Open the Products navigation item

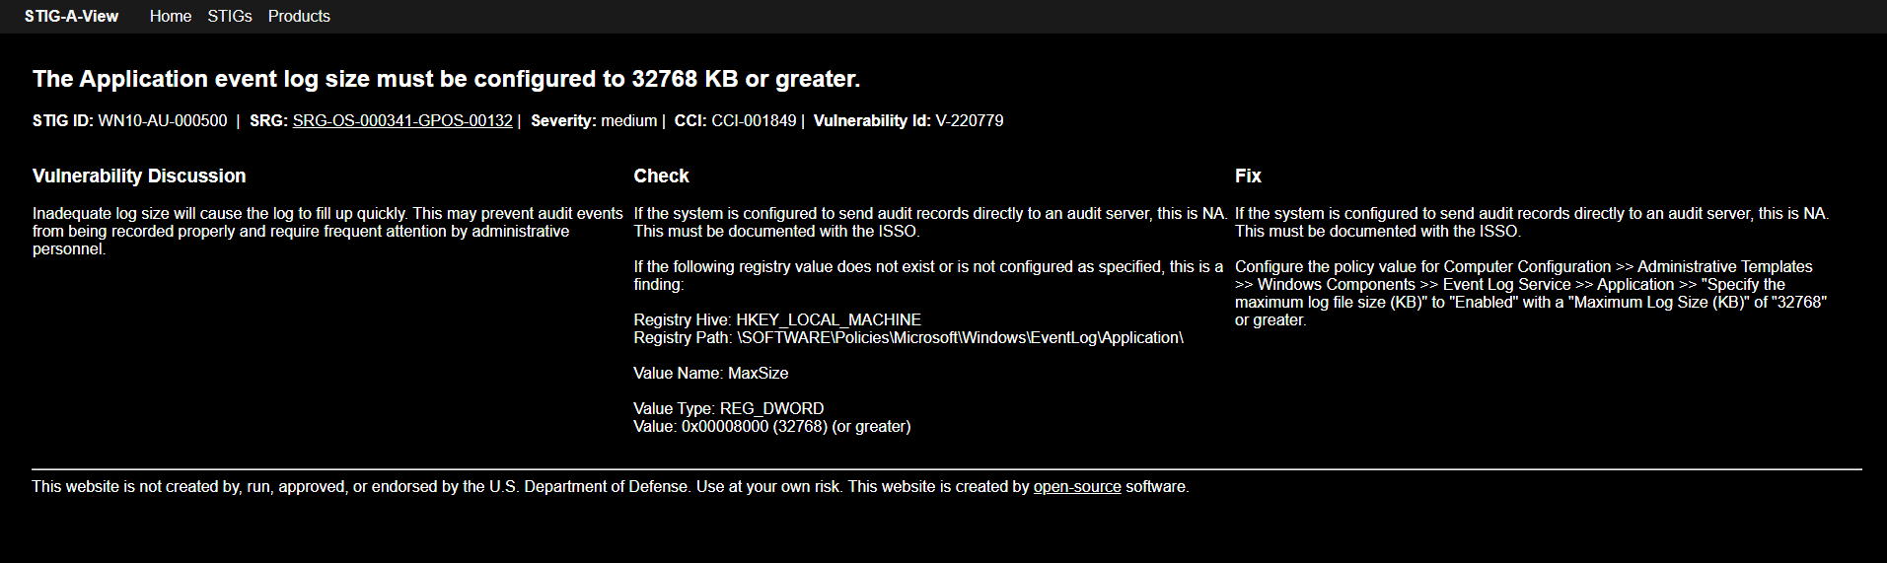point(299,16)
